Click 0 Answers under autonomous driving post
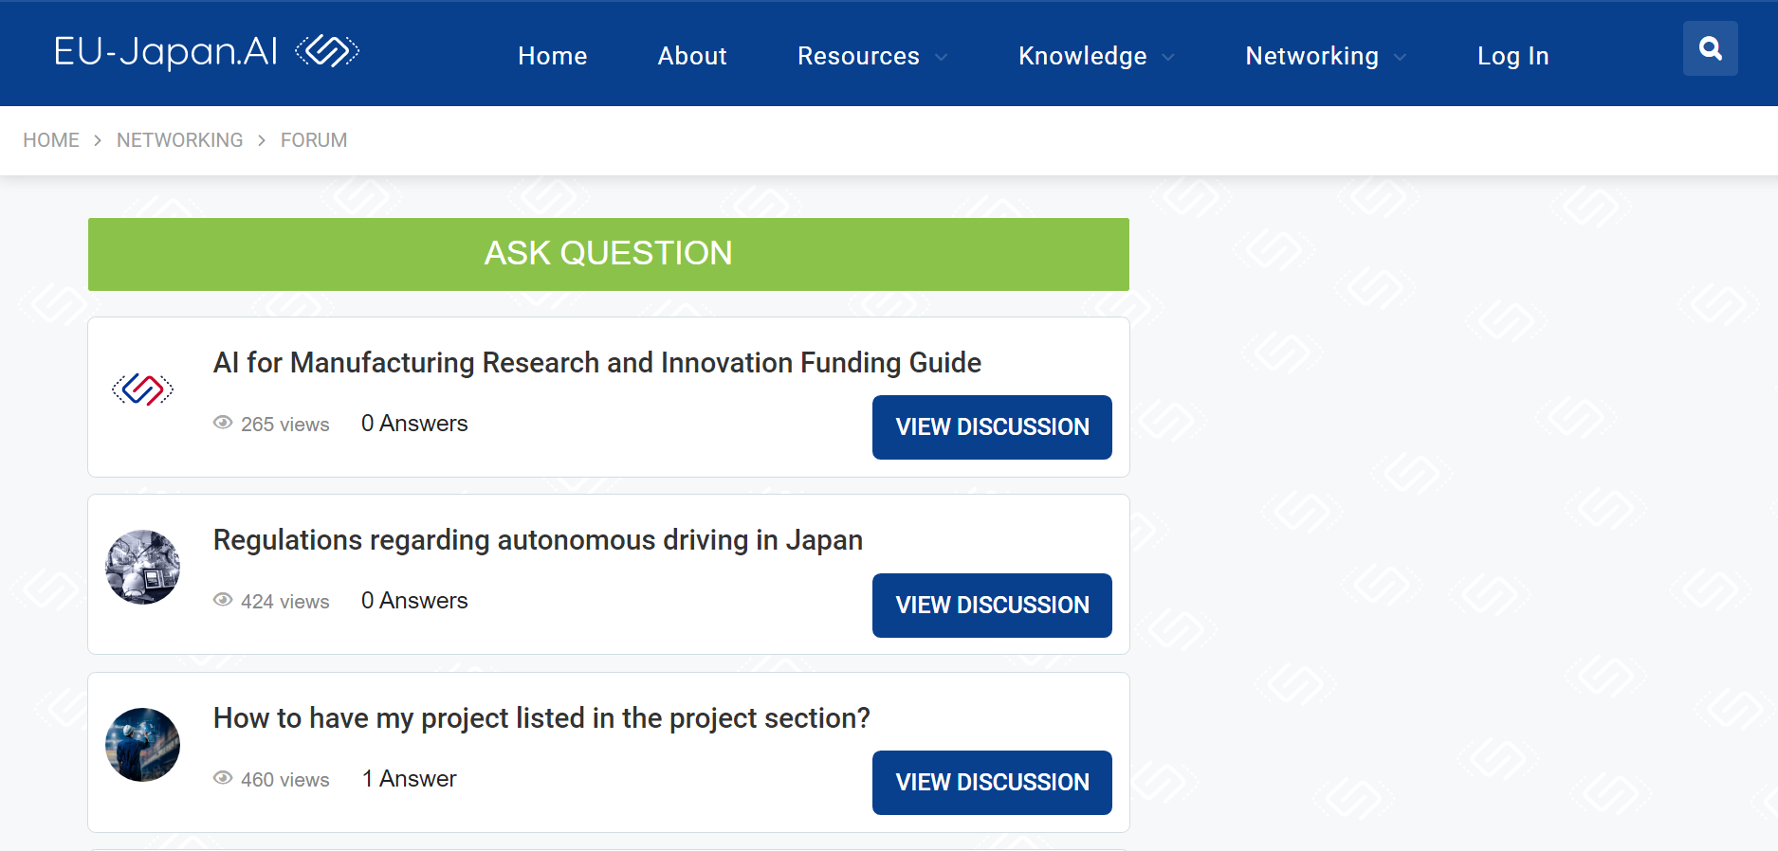Image resolution: width=1778 pixels, height=851 pixels. coord(414,601)
